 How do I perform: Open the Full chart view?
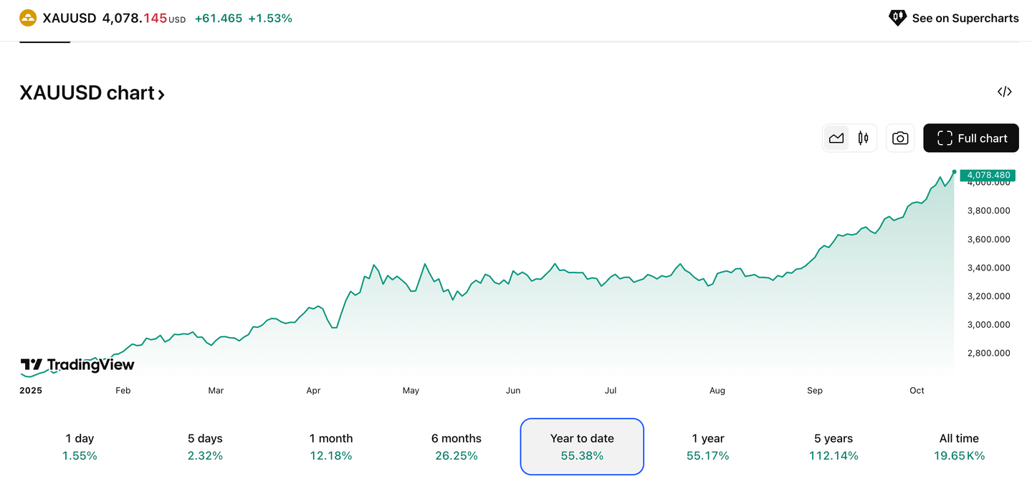(x=971, y=138)
